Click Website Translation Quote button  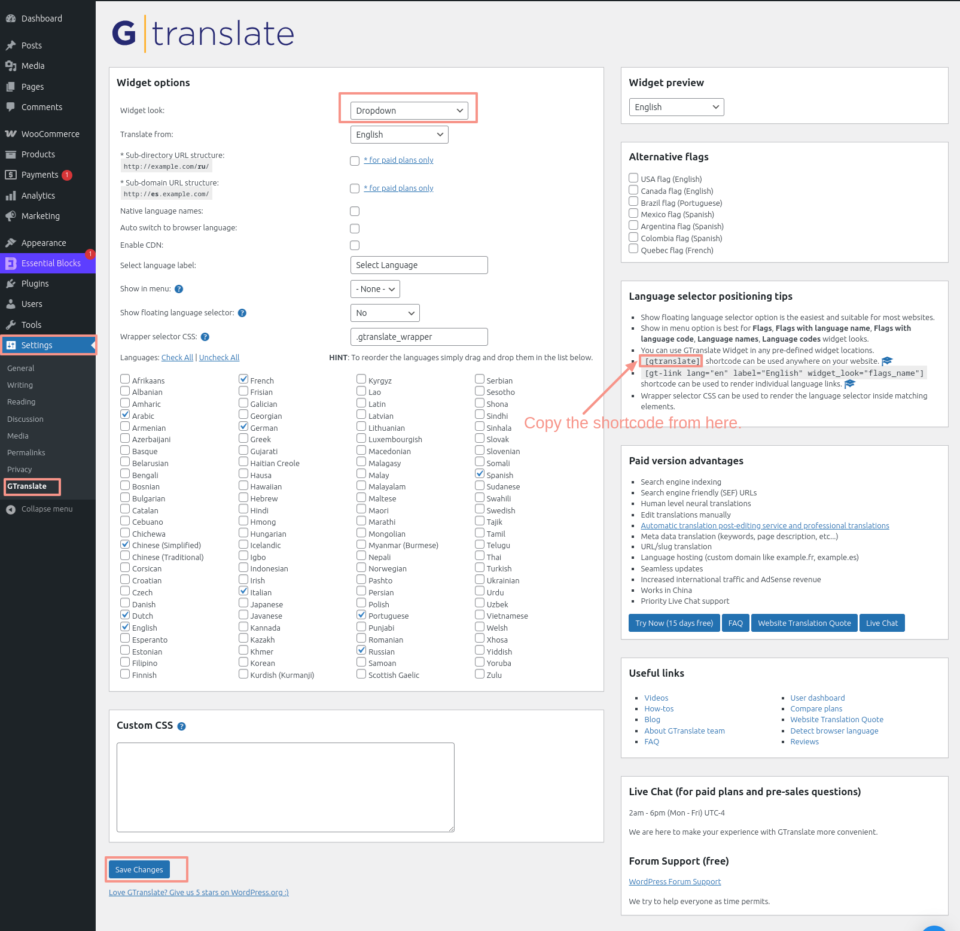804,623
